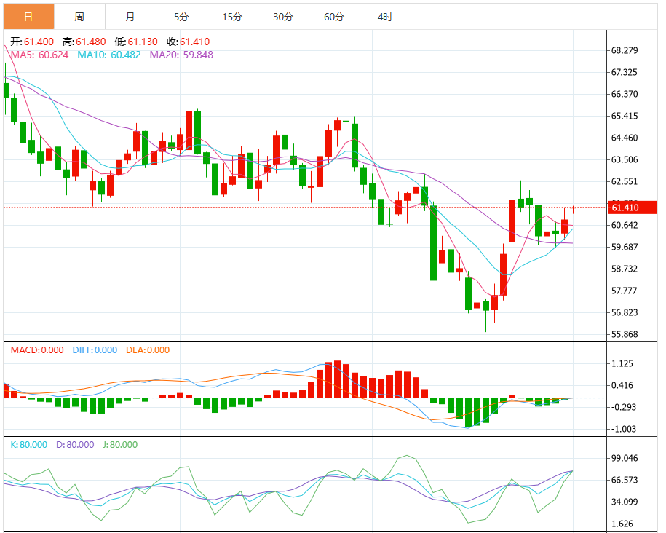
Task: Click the MA10 legend value
Action: 125,55
